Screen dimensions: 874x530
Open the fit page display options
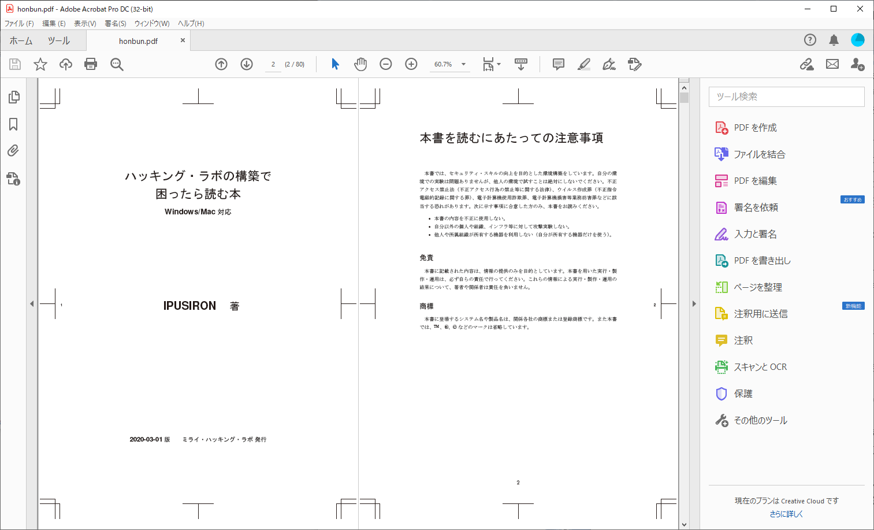pyautogui.click(x=492, y=64)
